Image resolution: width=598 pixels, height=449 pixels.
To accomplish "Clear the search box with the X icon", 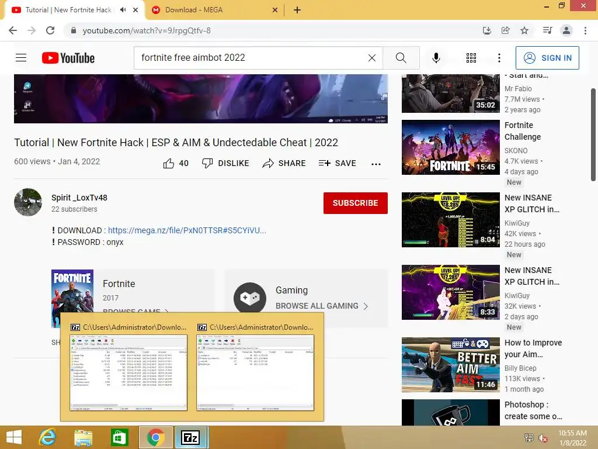I will tap(372, 58).
